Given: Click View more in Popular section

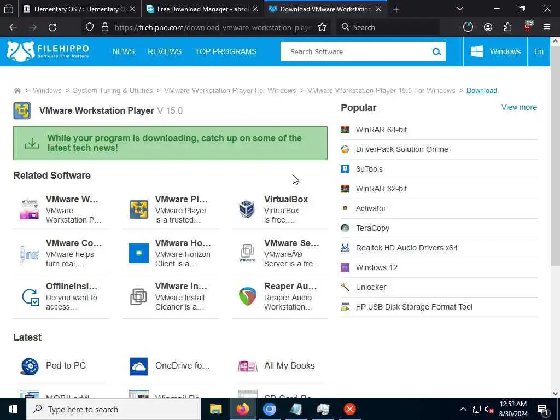Looking at the screenshot, I should click(519, 107).
